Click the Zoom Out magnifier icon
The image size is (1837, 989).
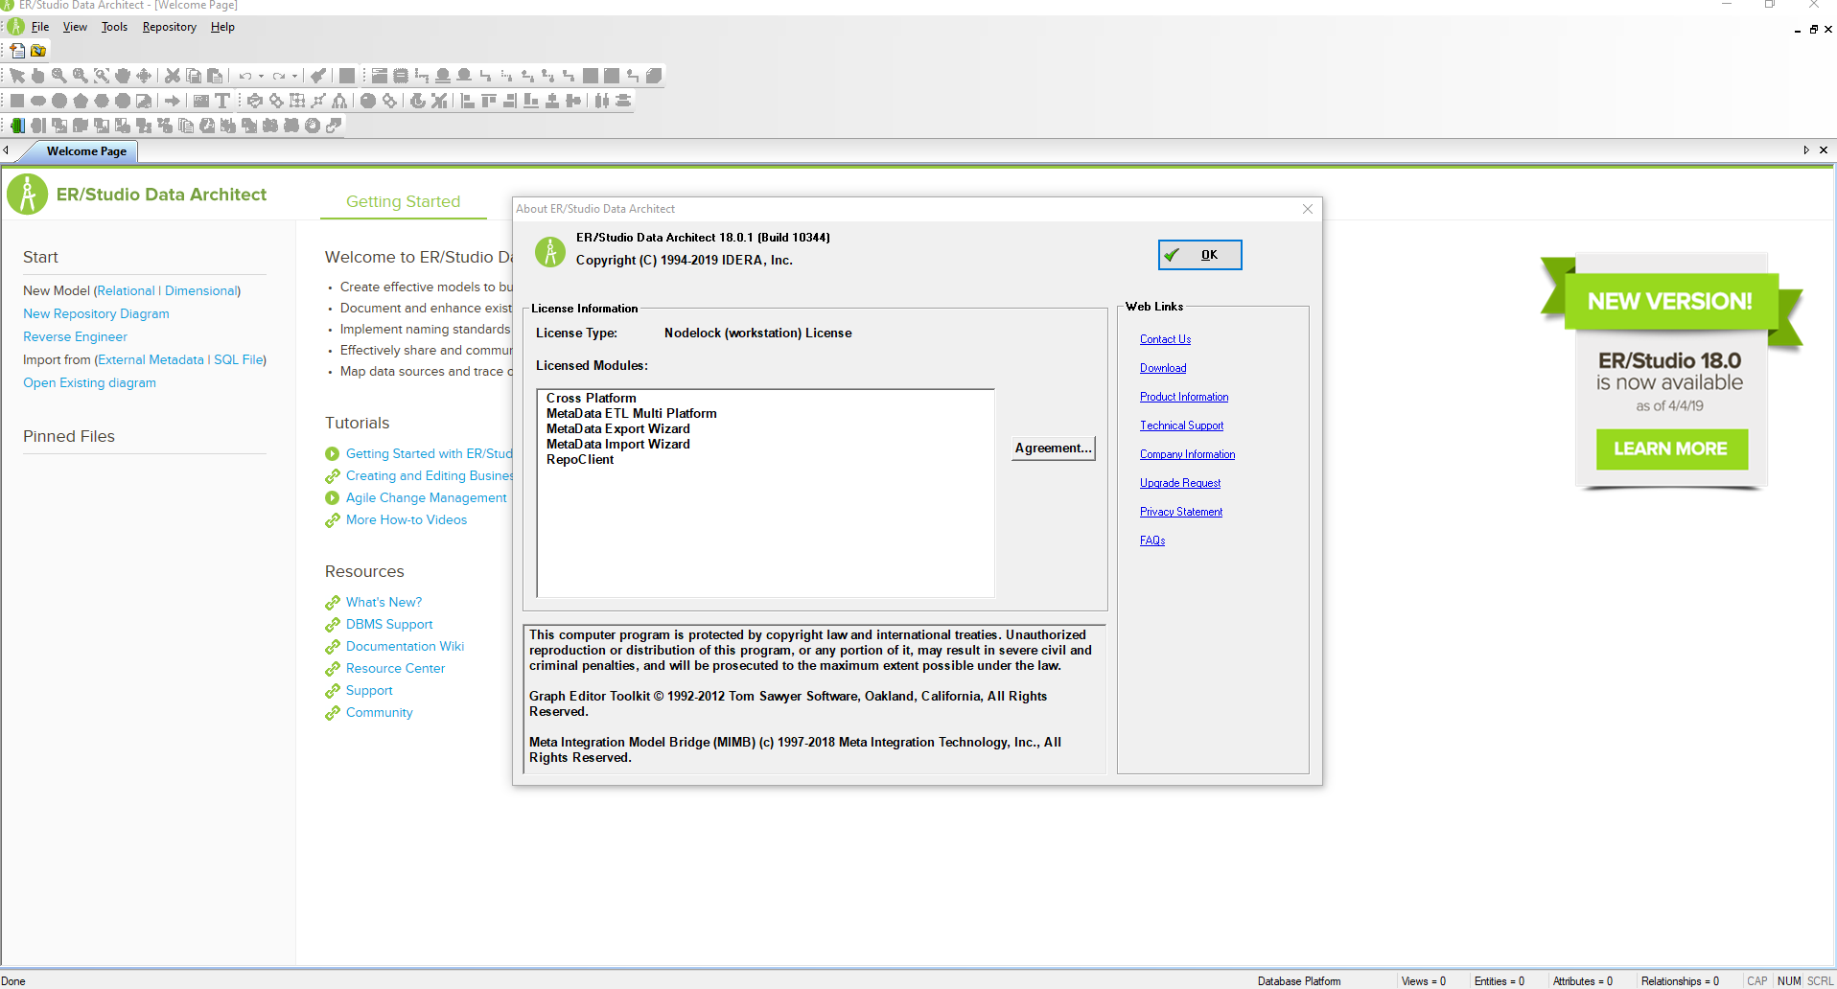click(81, 76)
